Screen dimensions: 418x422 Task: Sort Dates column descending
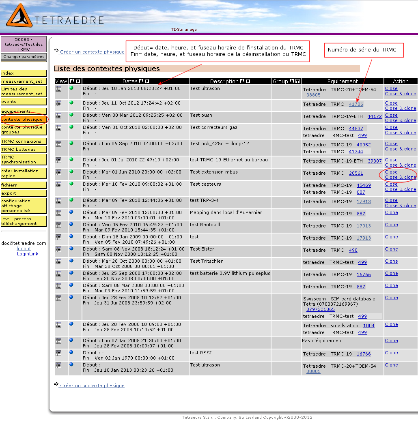pyautogui.click(x=147, y=81)
